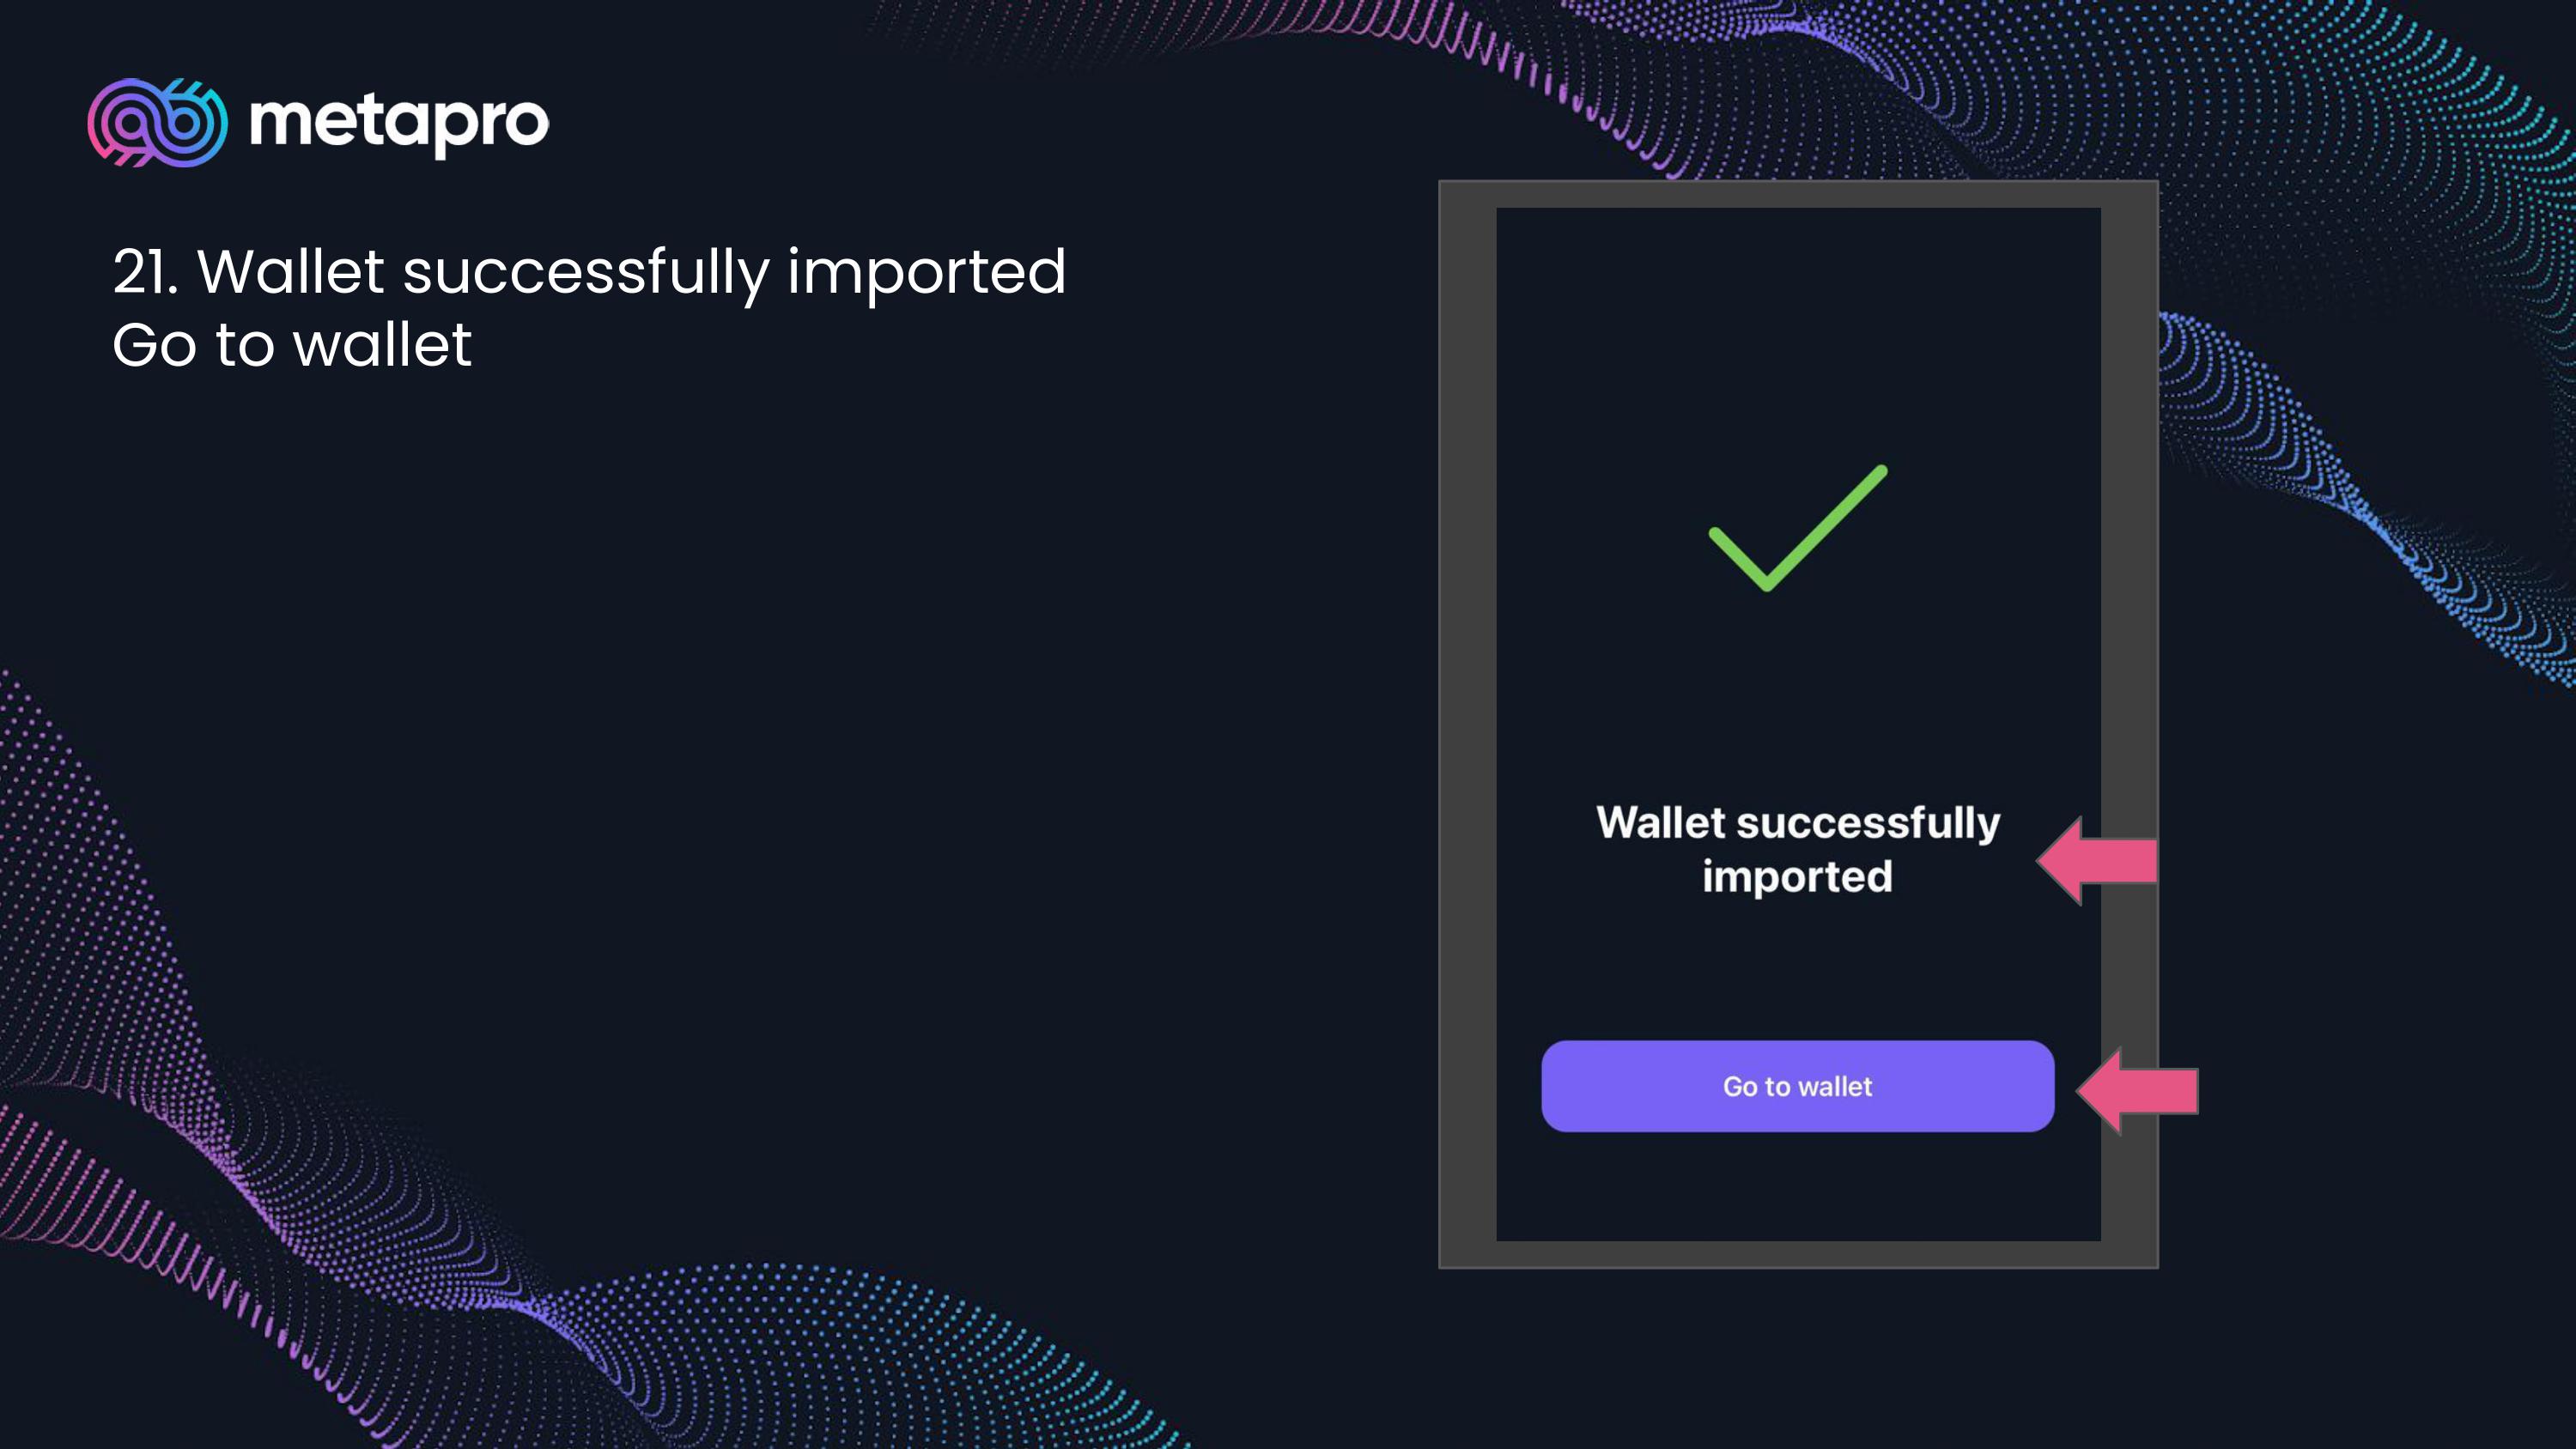Click the metapro wordmark text

[x=399, y=122]
